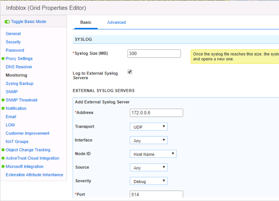Screen dimensions: 279x201
Task: Open General settings in sidebar
Action: point(13,34)
